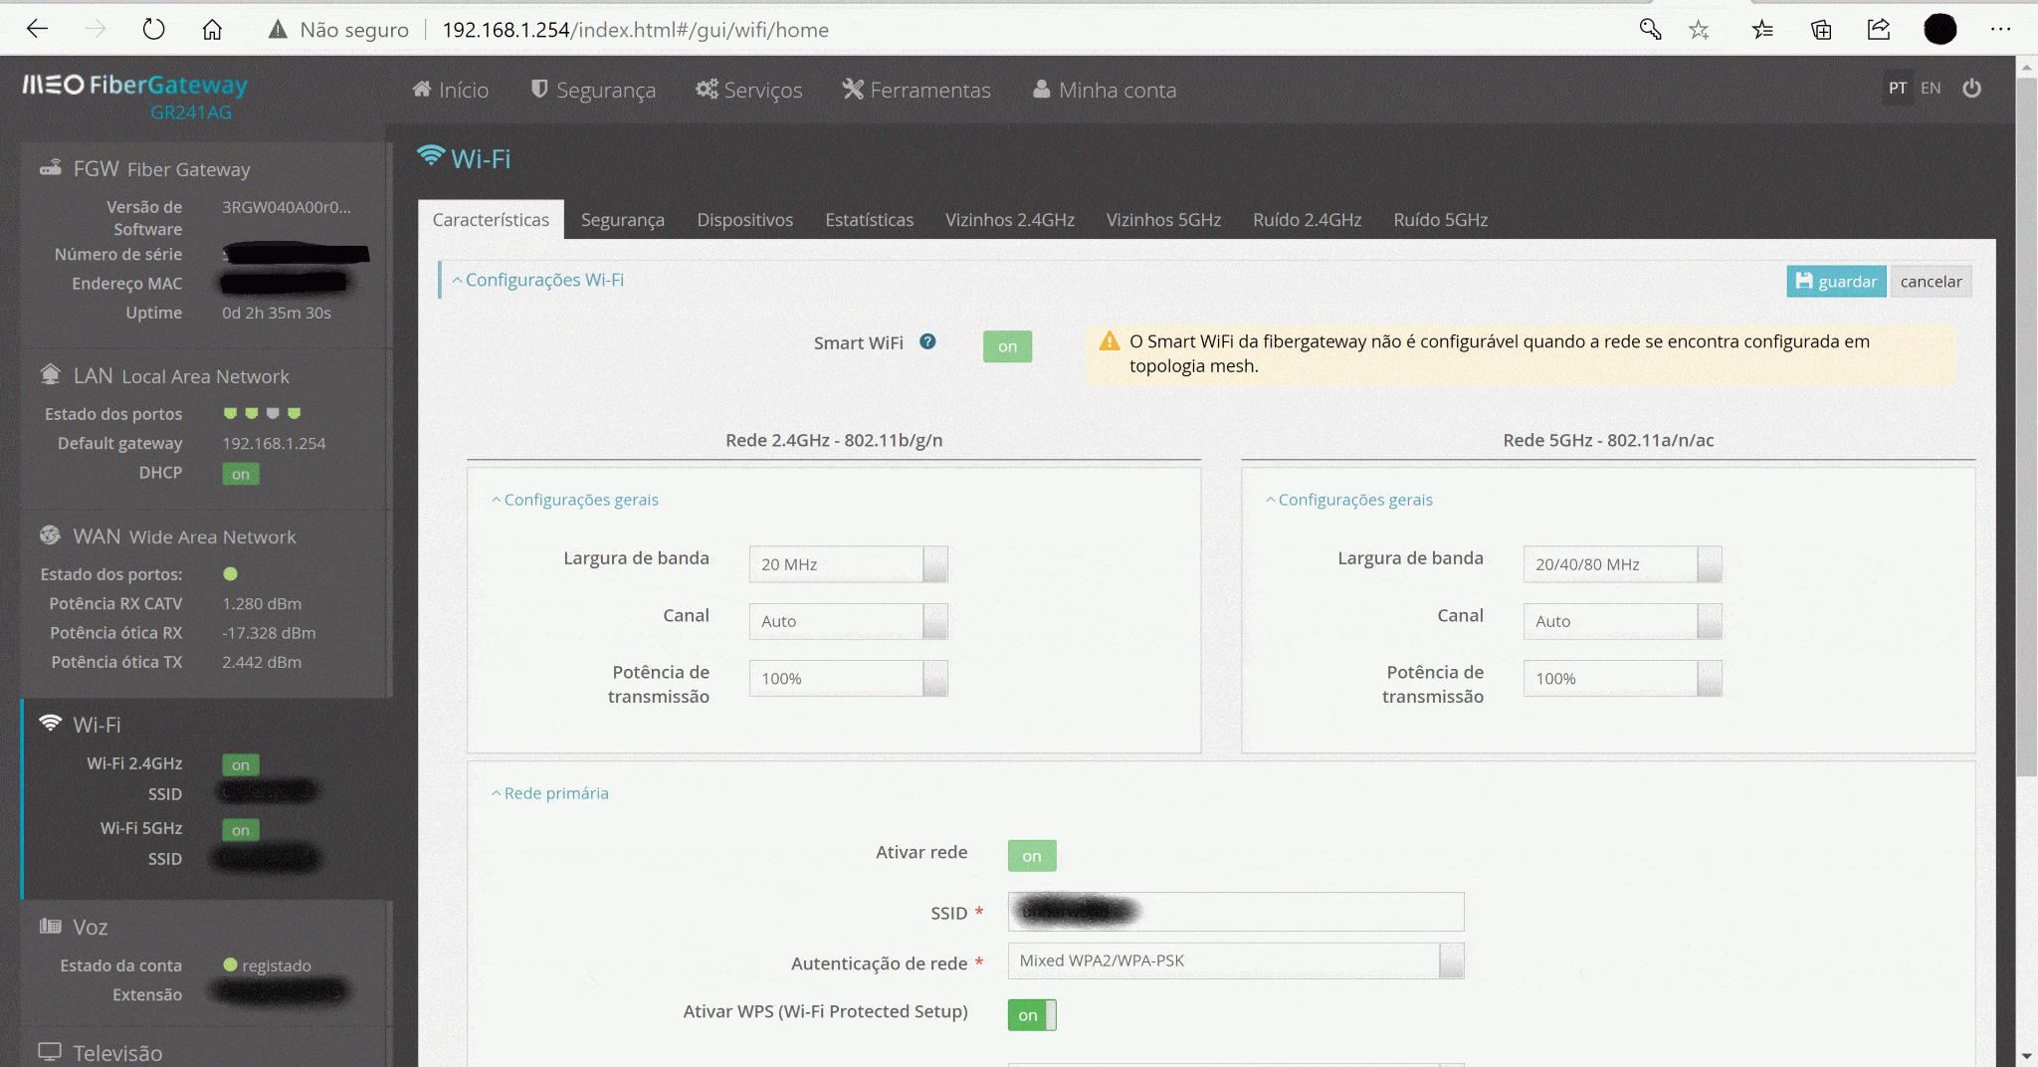Click the cancelar button

click(x=1931, y=282)
